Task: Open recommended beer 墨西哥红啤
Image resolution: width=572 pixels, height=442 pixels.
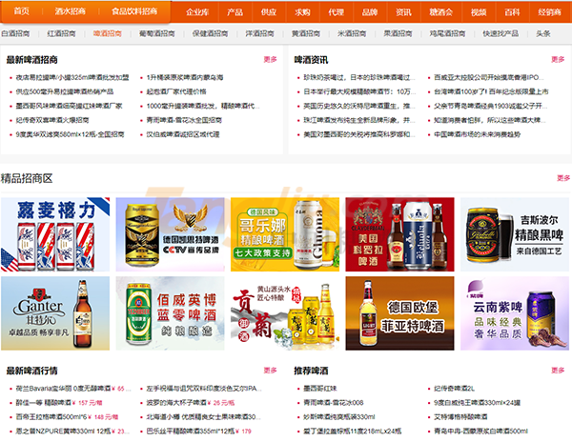Action: click(320, 389)
